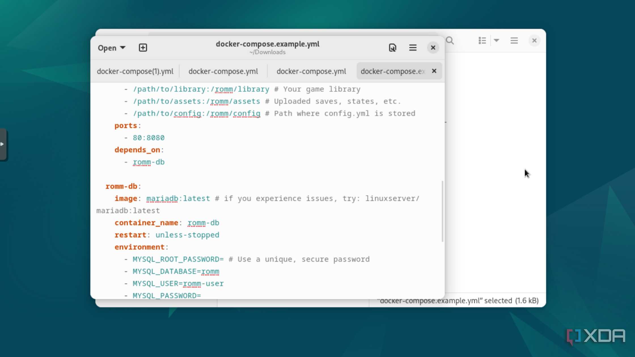Image resolution: width=635 pixels, height=357 pixels.
Task: Click the 'container_name' key
Action: pos(146,223)
